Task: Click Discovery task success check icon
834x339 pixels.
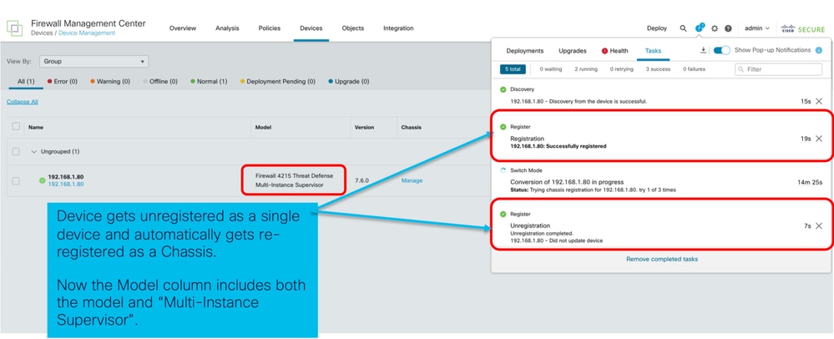Action: [x=503, y=89]
